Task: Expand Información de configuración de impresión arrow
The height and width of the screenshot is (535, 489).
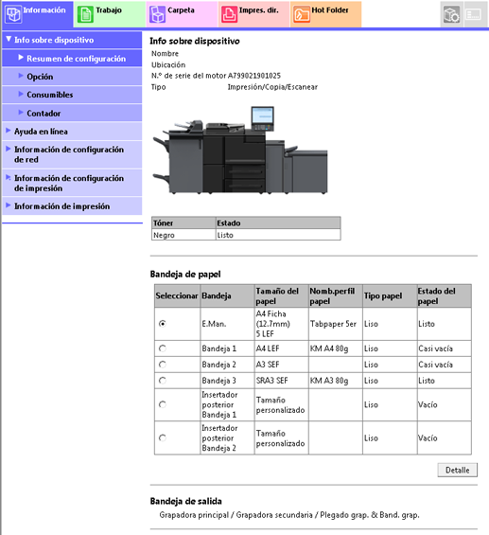Action: point(9,177)
